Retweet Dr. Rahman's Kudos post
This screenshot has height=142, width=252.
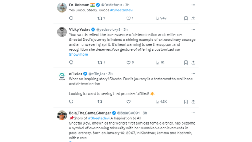point(100,18)
